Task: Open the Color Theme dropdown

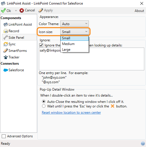Action: click(75, 24)
